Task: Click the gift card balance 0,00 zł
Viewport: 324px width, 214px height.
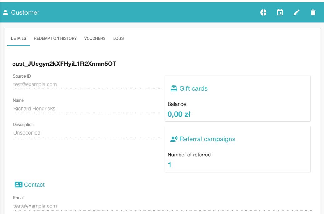Action: pos(179,114)
